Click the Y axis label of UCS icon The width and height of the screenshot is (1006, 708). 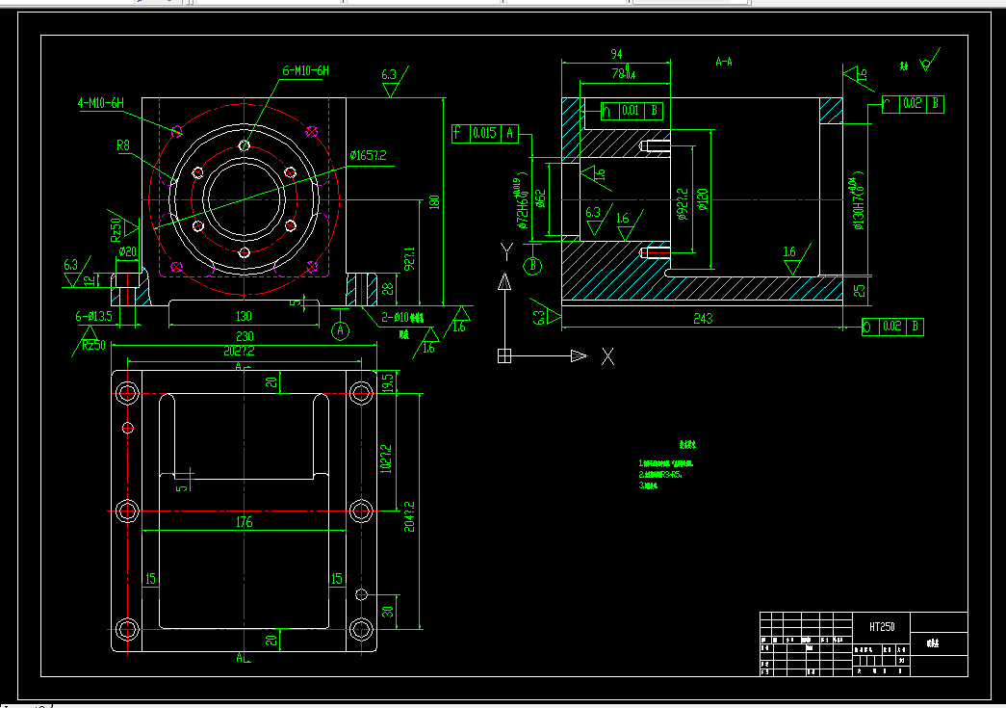pos(506,252)
